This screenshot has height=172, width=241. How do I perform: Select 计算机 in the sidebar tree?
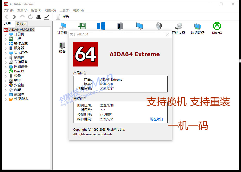19,34
